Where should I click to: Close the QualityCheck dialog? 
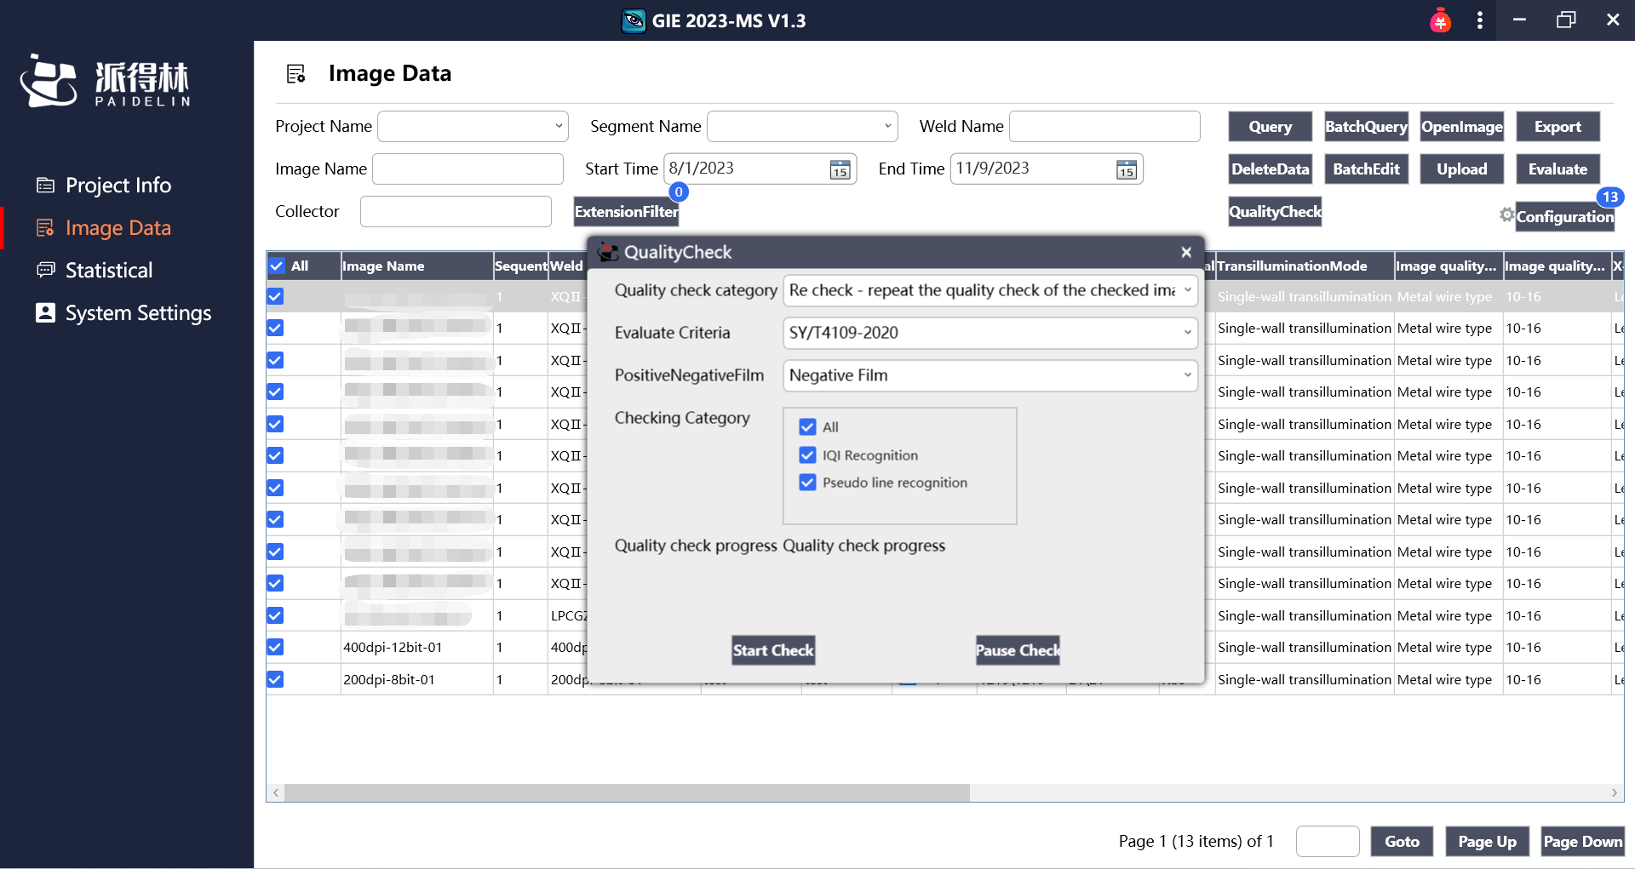1185,252
